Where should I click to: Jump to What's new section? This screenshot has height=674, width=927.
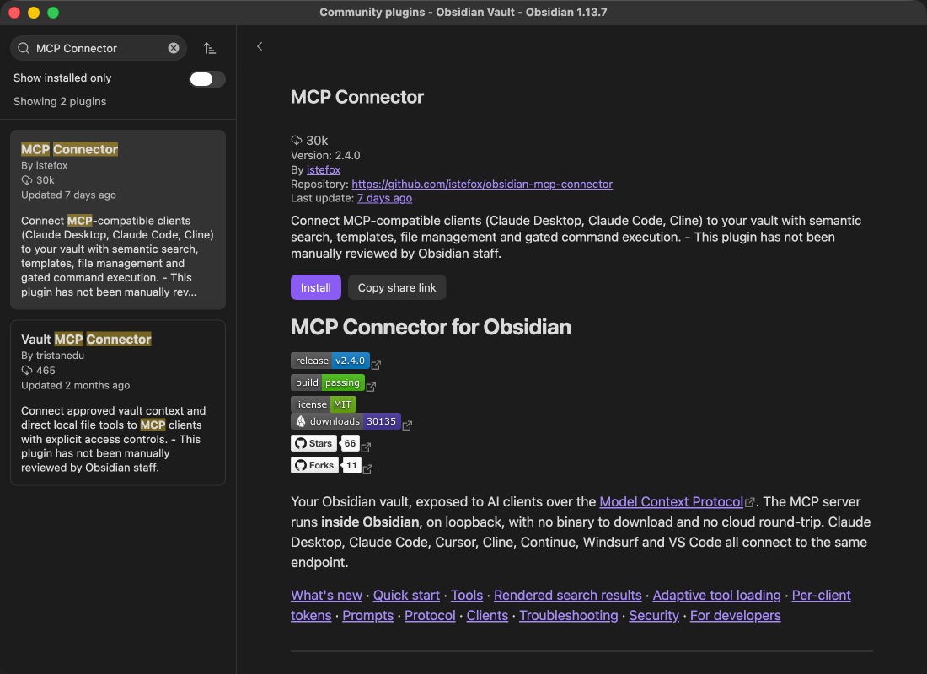(326, 596)
